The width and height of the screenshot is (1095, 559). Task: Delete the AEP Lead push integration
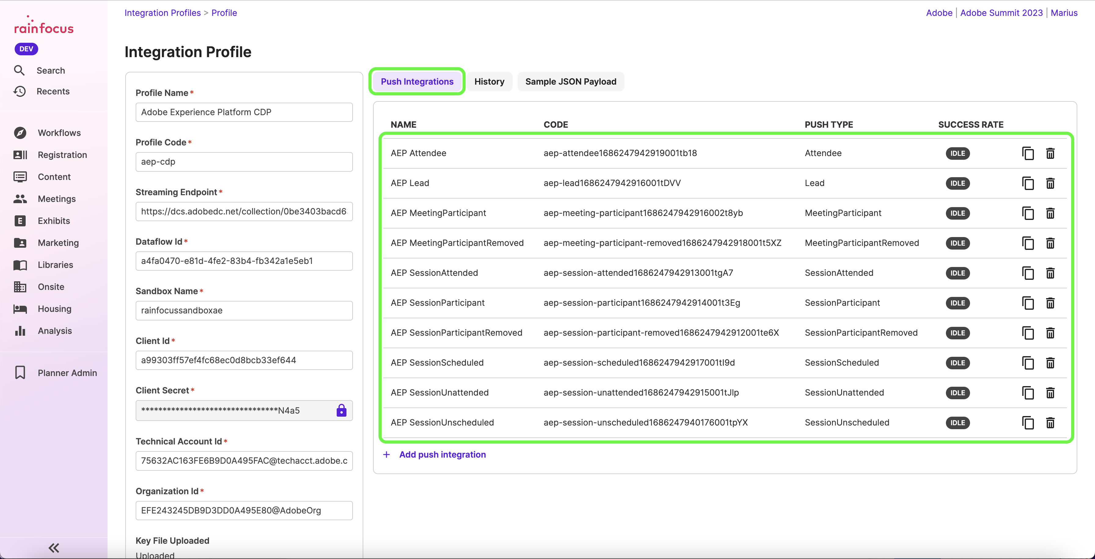[1050, 183]
